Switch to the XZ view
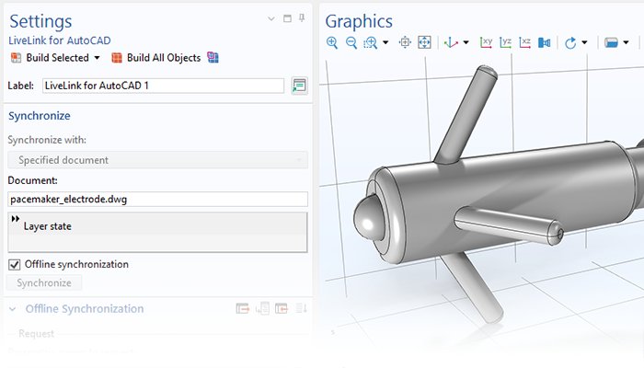The height and width of the screenshot is (368, 644). [x=524, y=42]
